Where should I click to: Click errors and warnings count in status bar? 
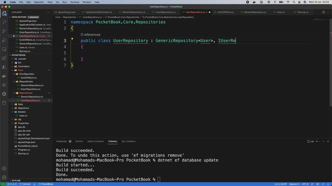12,184
